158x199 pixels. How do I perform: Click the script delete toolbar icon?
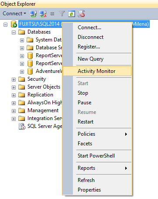81,14
